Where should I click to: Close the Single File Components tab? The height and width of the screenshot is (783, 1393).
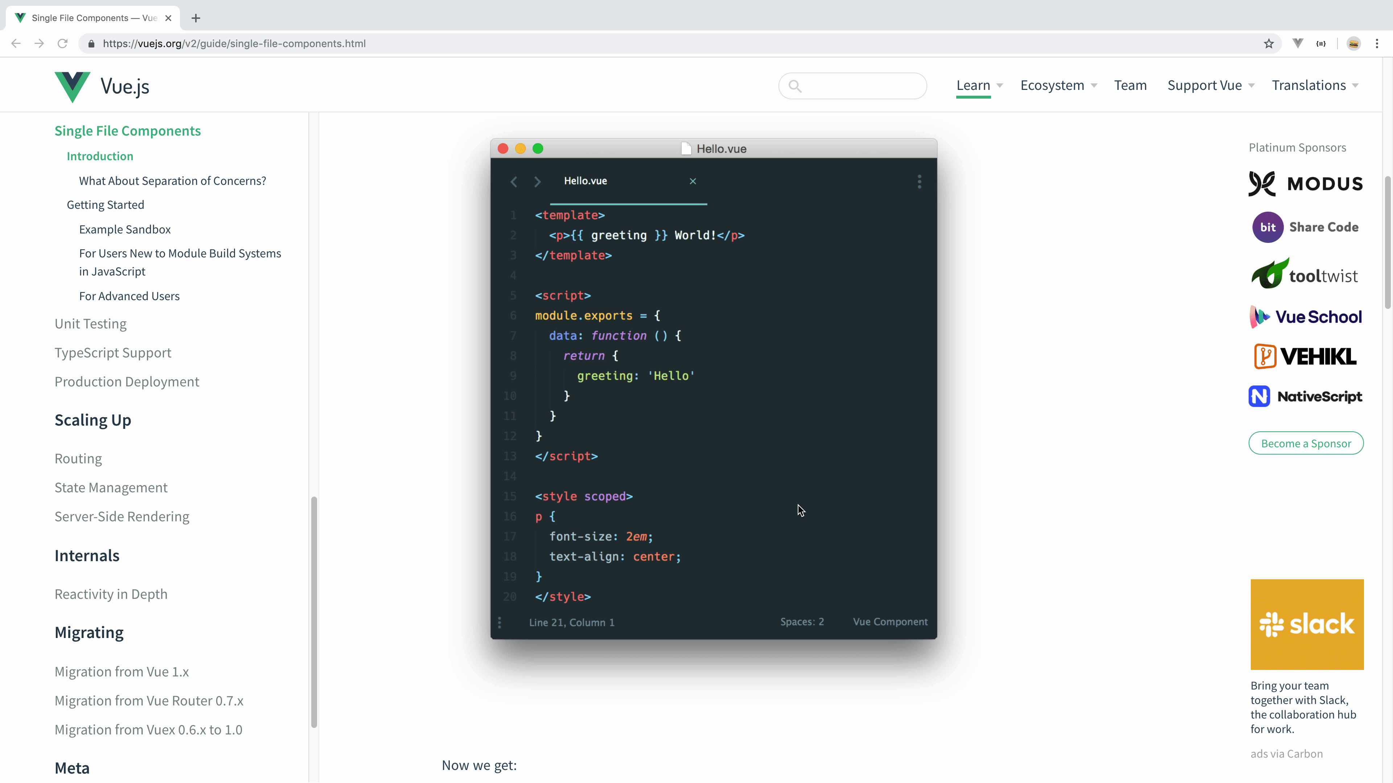pyautogui.click(x=168, y=18)
